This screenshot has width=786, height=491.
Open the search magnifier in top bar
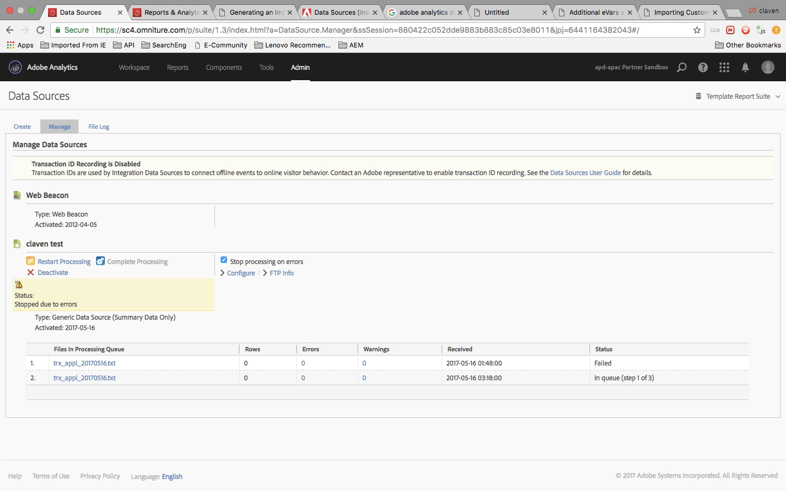[682, 67]
